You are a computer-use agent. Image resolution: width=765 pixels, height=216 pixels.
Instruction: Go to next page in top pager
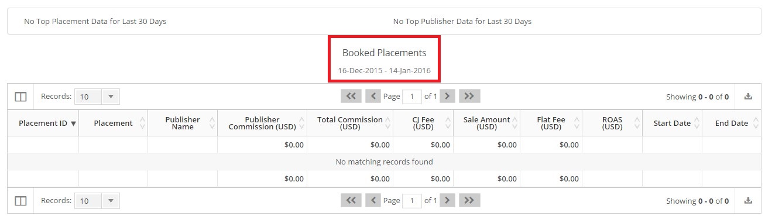click(447, 96)
